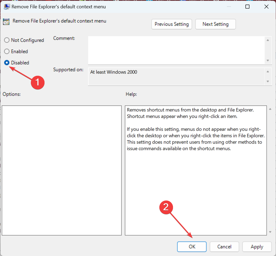The height and width of the screenshot is (256, 276).
Task: Click the Cancel button
Action: 224,247
